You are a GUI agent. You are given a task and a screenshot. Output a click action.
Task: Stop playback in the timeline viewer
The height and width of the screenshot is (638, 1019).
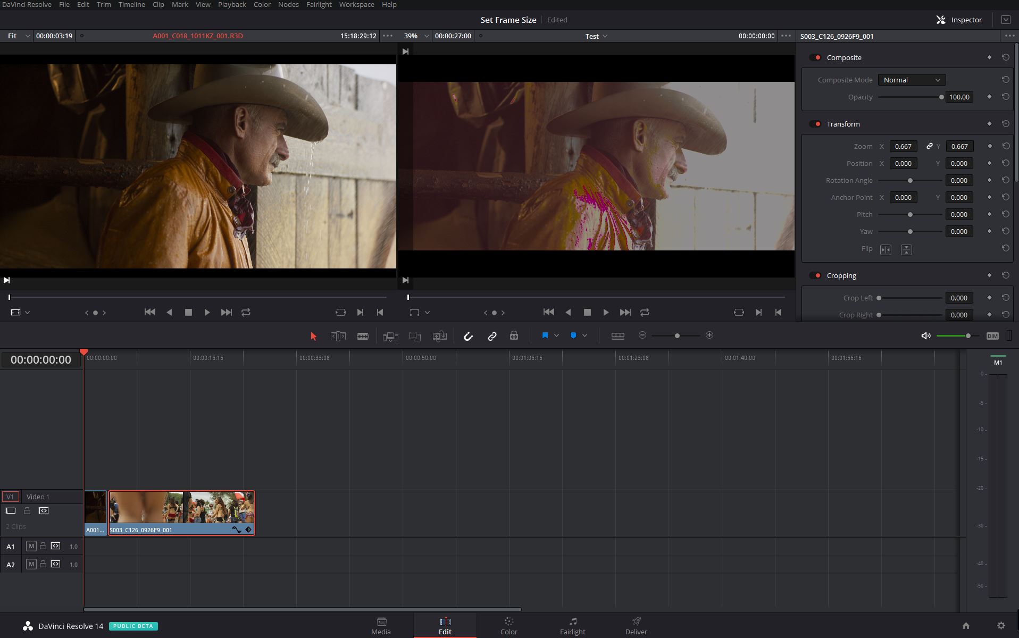point(587,312)
